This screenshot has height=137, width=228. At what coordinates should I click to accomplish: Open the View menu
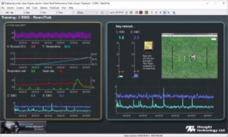[x=64, y=8]
